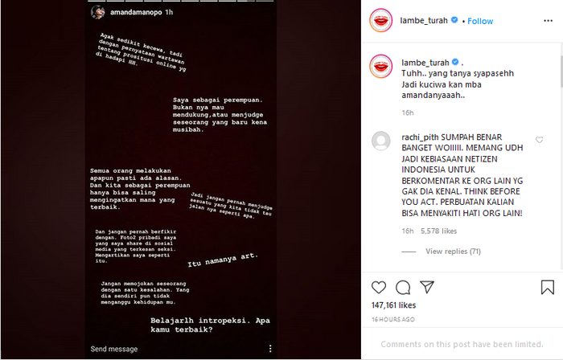Click Send message field in story
563x360 pixels.
pos(114,349)
